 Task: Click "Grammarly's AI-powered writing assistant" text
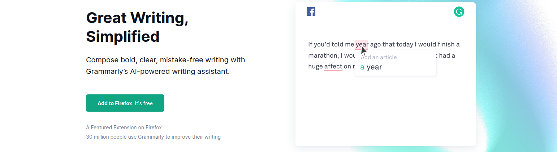click(158, 71)
